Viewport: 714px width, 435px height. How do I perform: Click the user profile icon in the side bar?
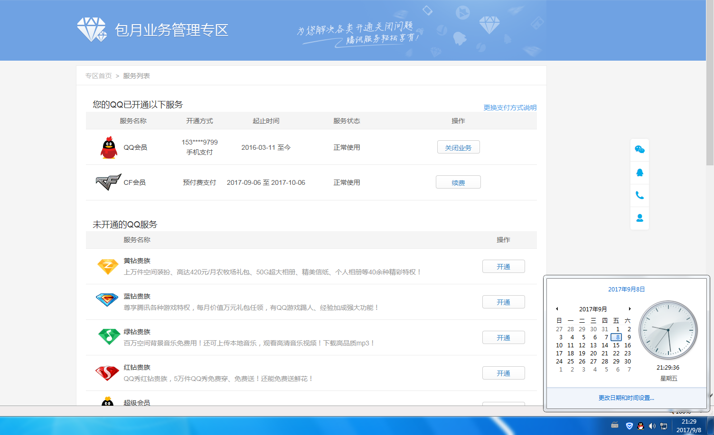click(x=639, y=218)
